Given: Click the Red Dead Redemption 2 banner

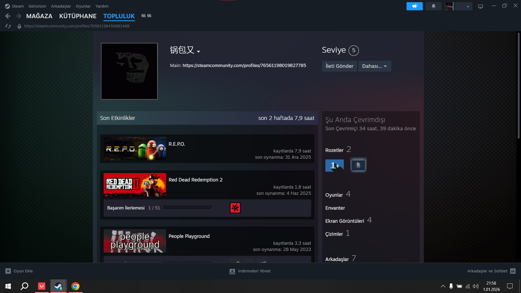Looking at the screenshot, I should (135, 185).
